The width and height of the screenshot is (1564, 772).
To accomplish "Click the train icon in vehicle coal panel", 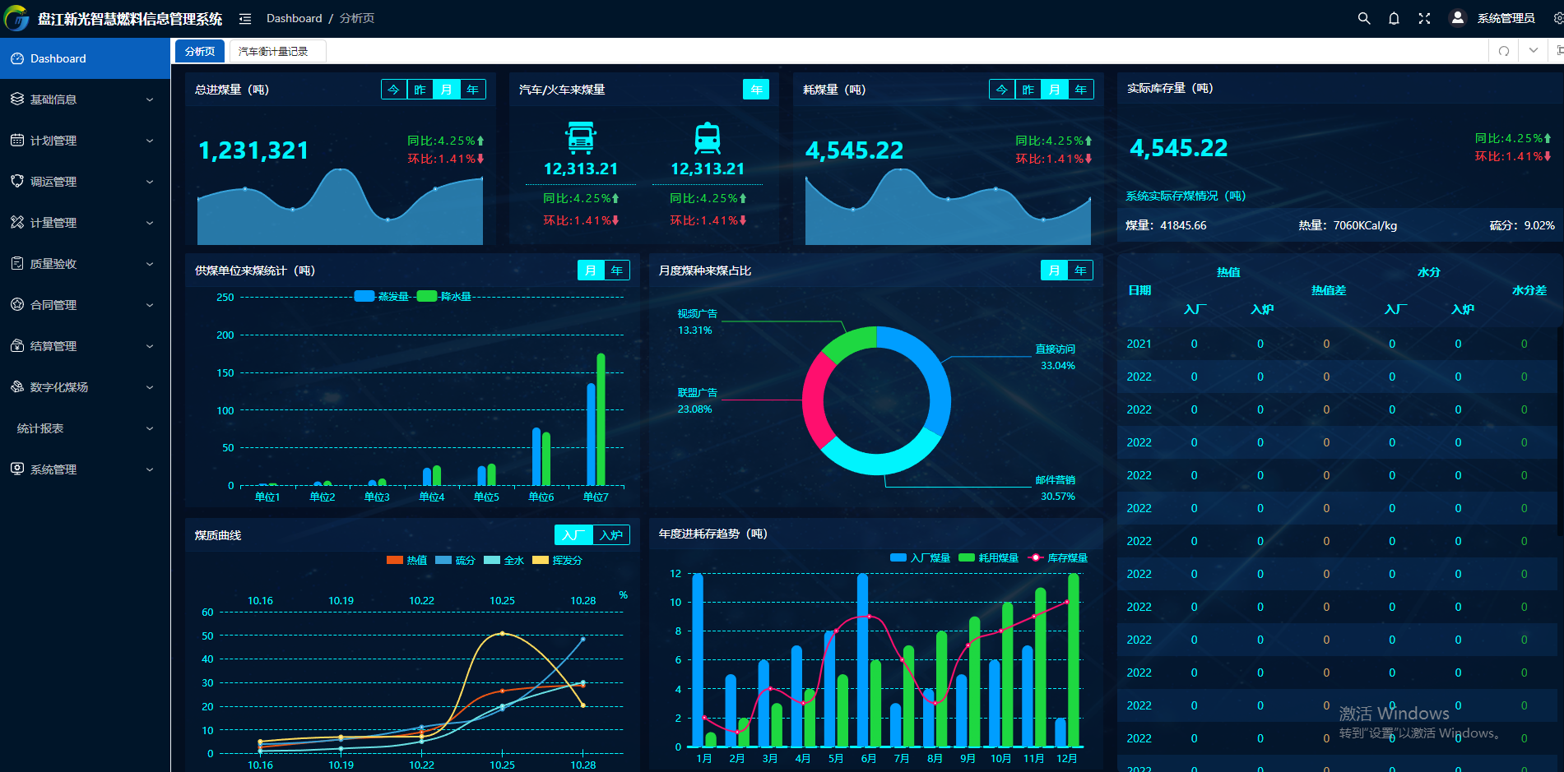I will pos(708,138).
